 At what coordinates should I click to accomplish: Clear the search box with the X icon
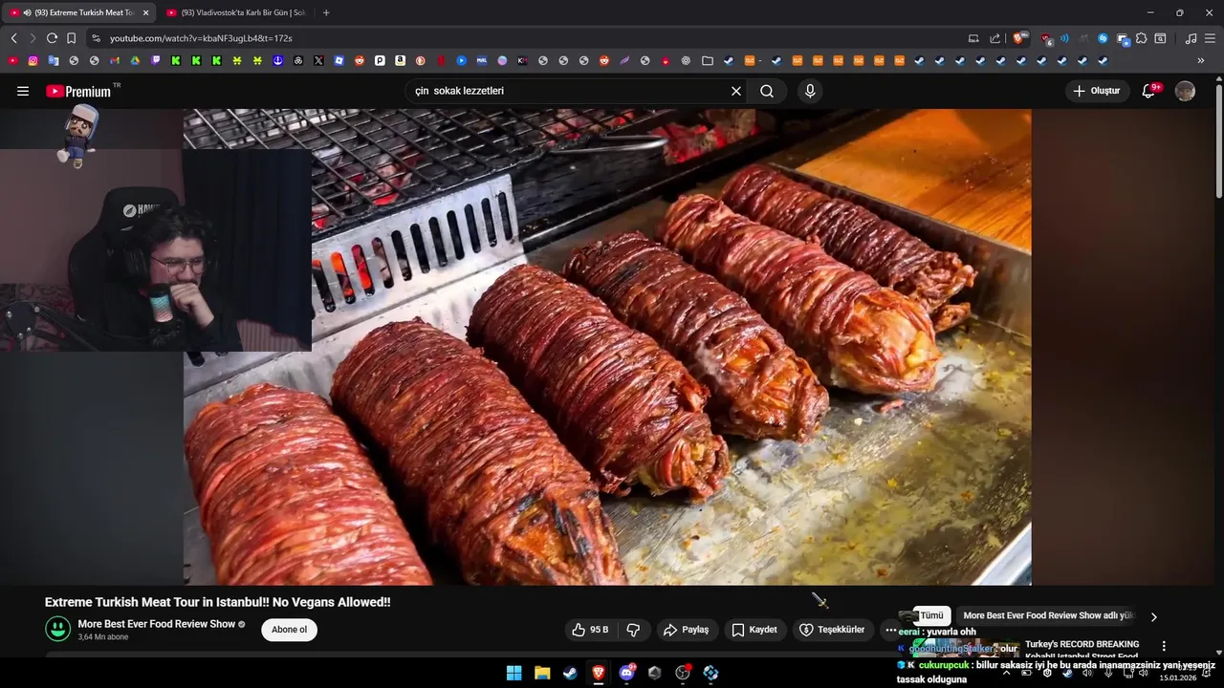736,91
